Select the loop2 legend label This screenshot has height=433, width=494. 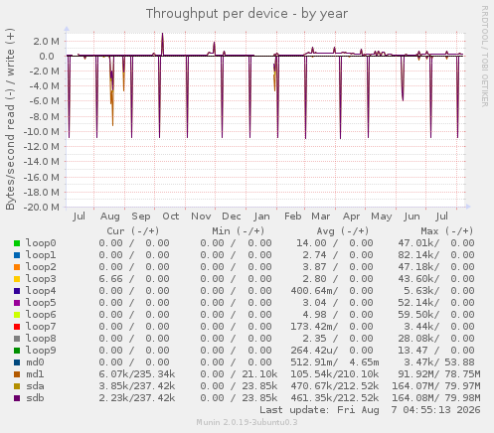click(x=41, y=267)
